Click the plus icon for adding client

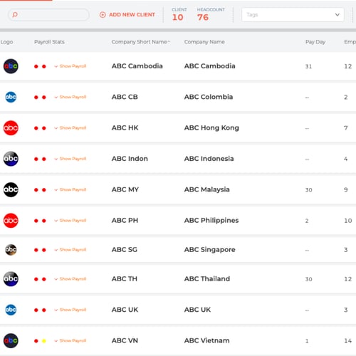coord(103,15)
